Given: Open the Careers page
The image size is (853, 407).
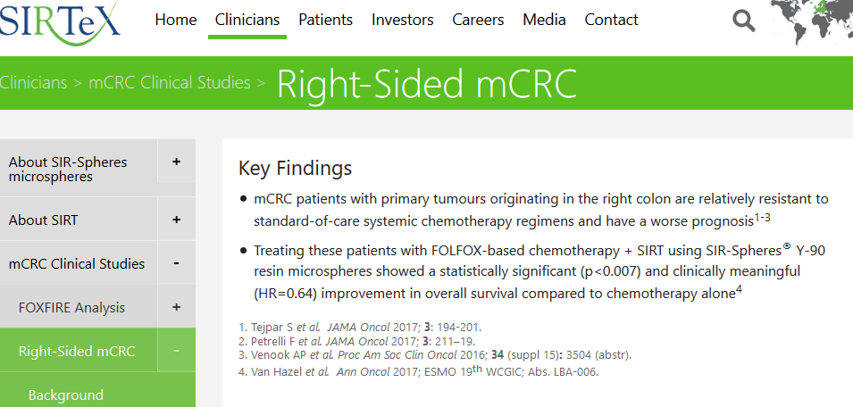Looking at the screenshot, I should (478, 21).
